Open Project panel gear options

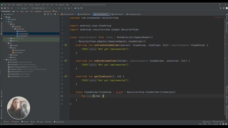pos(55,14)
